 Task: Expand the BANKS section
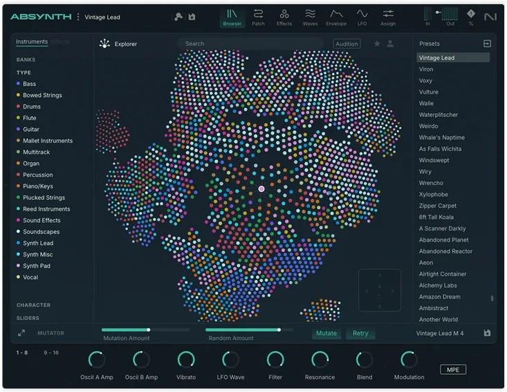(26, 60)
